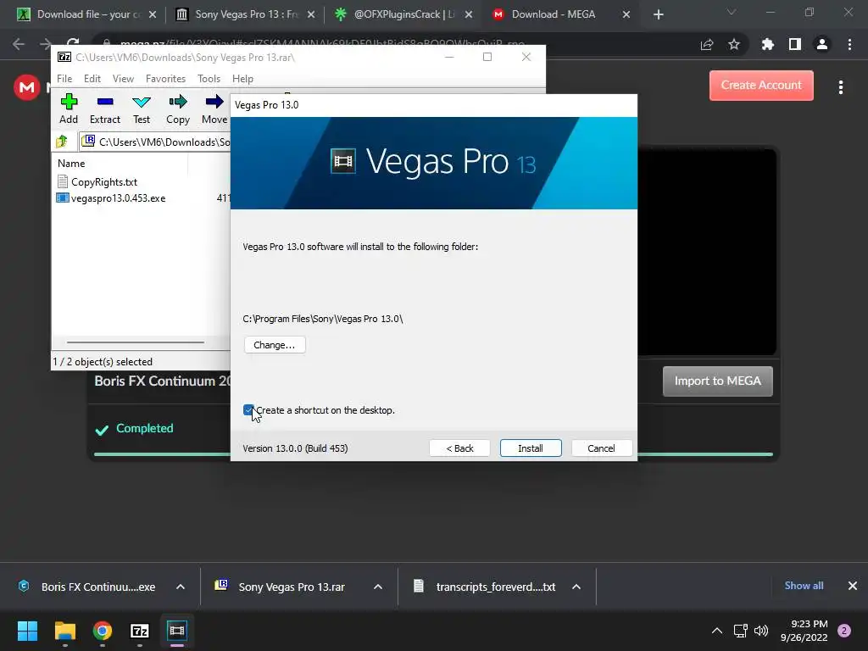868x651 pixels.
Task: Open the 7-Zip File menu
Action: click(64, 79)
